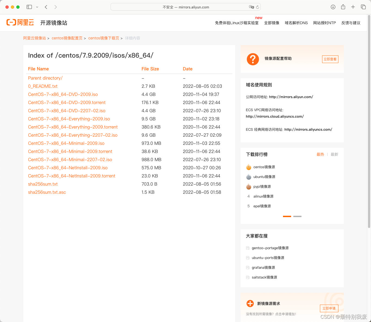Click the page vertical scrollbar
371x322 pixels.
coord(369,121)
